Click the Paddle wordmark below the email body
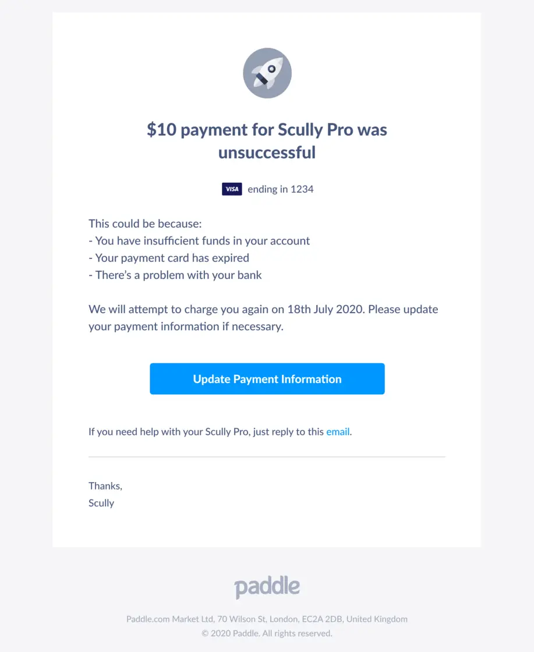The height and width of the screenshot is (652, 534). [x=267, y=587]
